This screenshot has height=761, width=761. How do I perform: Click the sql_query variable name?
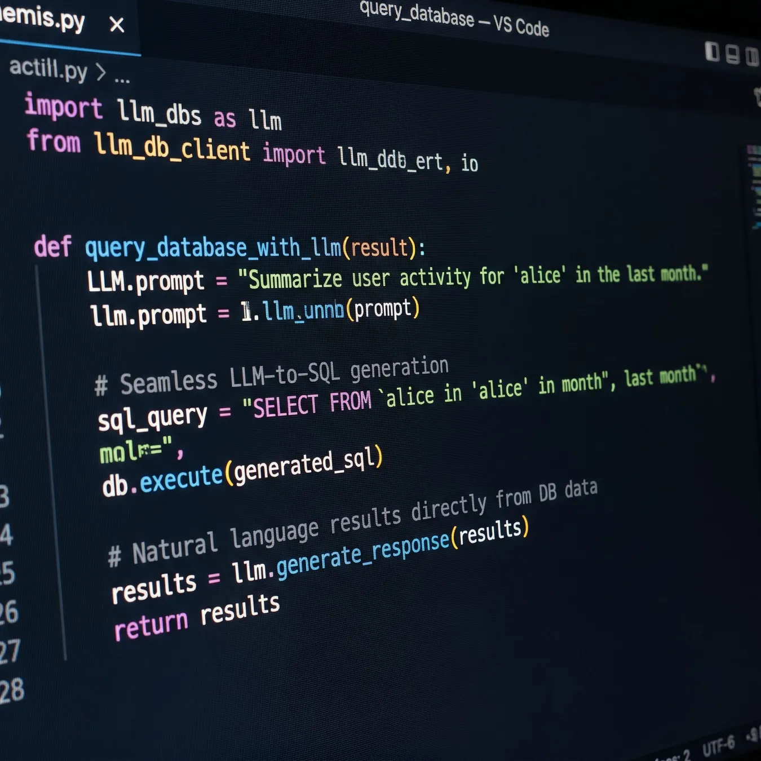pos(152,418)
